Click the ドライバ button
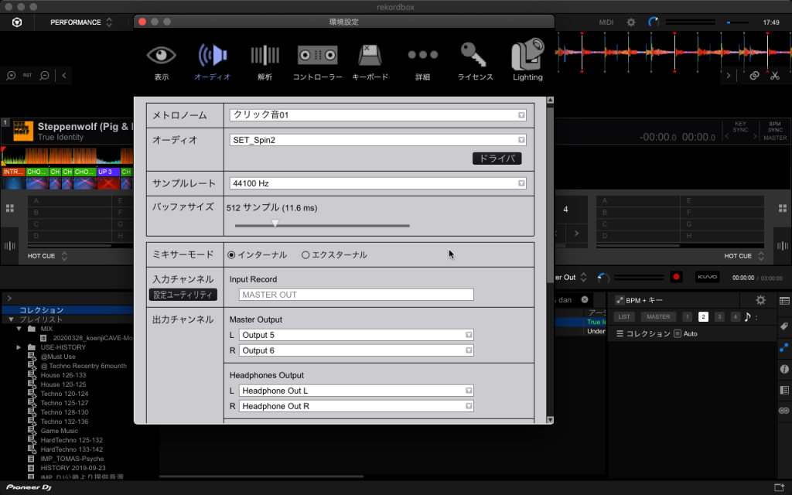 click(x=497, y=159)
